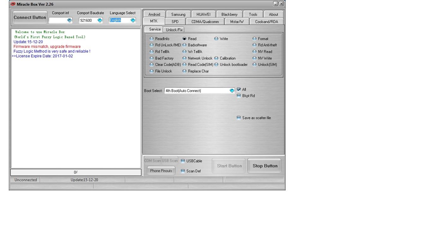Viewport: 431px width, 242px height.
Task: Open the About tab
Action: click(274, 14)
